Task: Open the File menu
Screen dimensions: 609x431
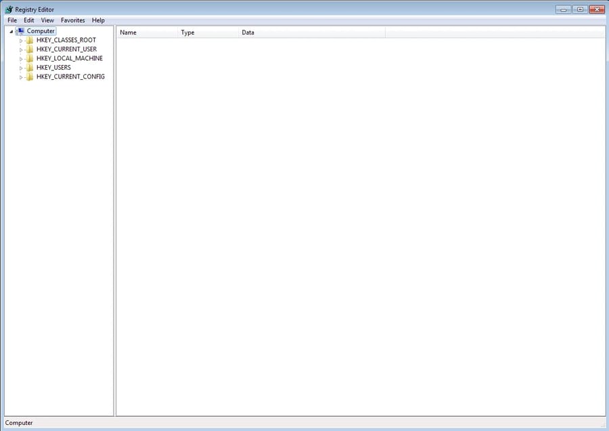Action: [x=12, y=20]
